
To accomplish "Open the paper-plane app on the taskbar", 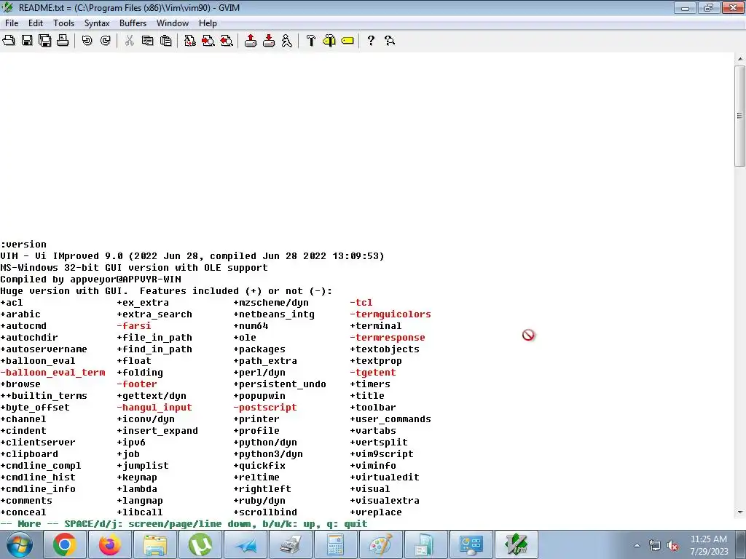I will pyautogui.click(x=246, y=544).
